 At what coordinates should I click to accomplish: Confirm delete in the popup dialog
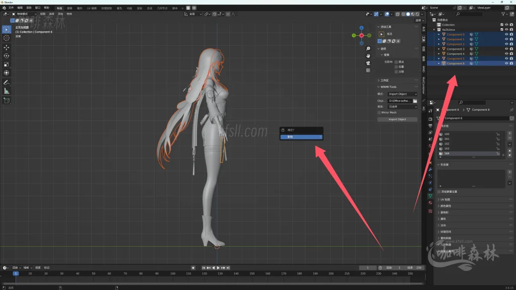301,137
